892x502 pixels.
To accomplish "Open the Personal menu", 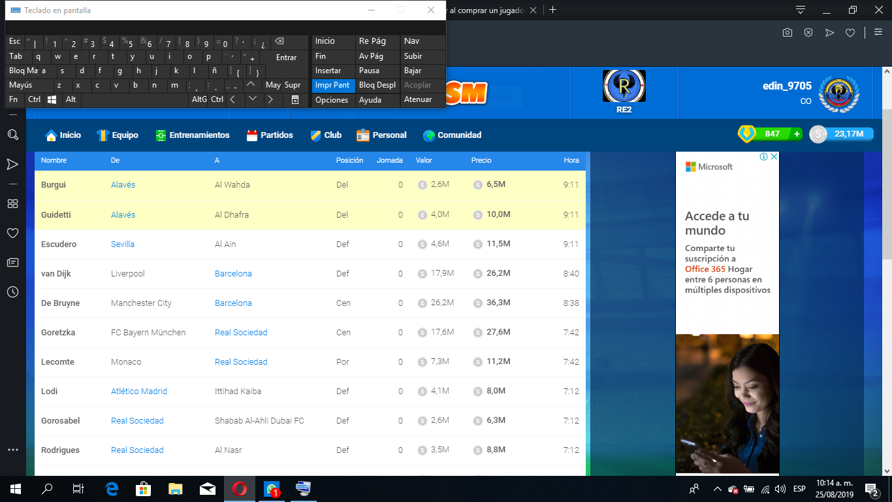I will pos(381,135).
